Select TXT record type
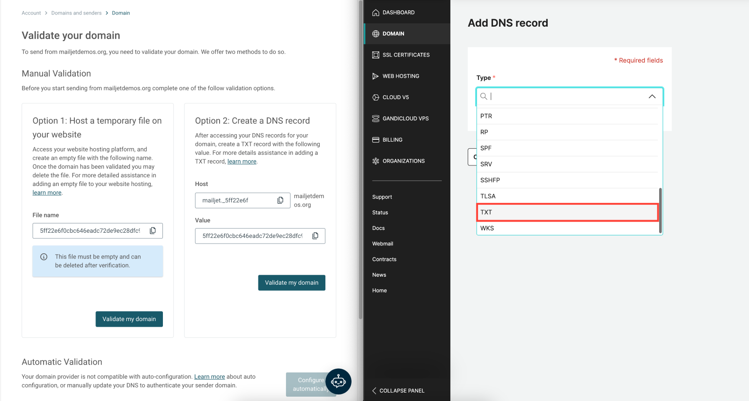 567,212
